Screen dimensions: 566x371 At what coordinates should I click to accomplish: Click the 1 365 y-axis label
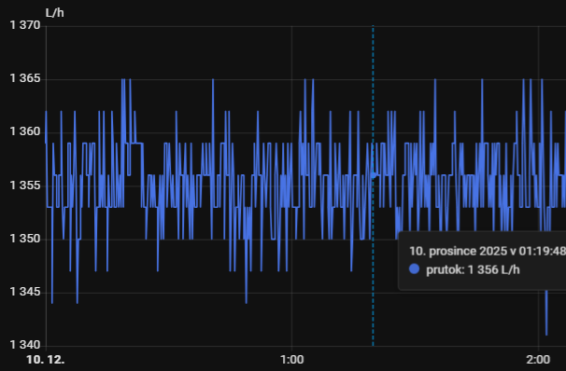pyautogui.click(x=25, y=78)
